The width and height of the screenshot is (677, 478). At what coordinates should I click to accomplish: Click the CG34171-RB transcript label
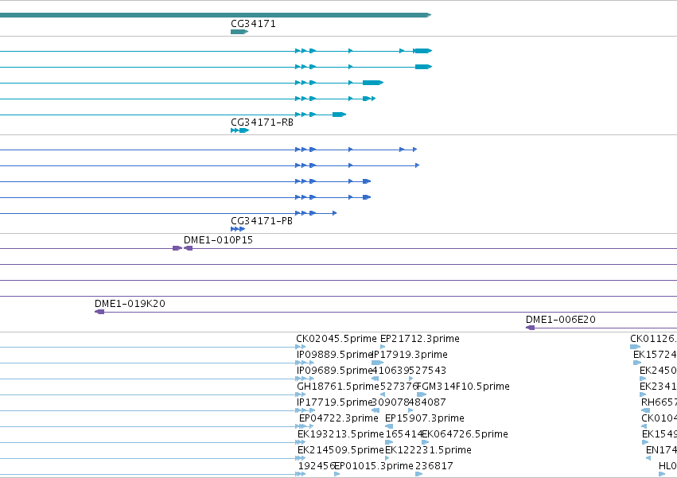[x=262, y=122]
